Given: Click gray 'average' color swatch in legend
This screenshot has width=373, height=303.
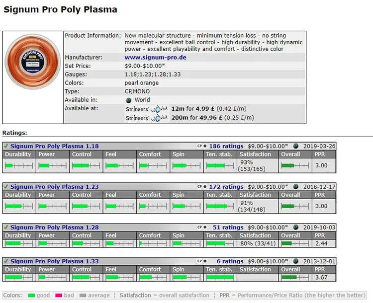Looking at the screenshot, I should tap(83, 296).
